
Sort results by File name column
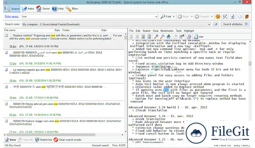pos(10,30)
